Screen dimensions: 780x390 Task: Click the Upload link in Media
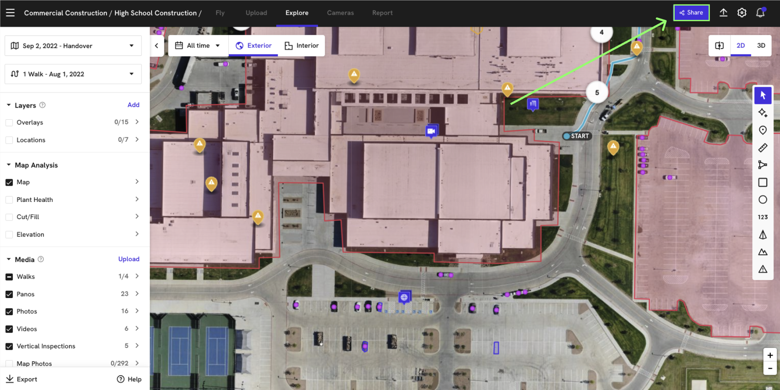click(128, 259)
